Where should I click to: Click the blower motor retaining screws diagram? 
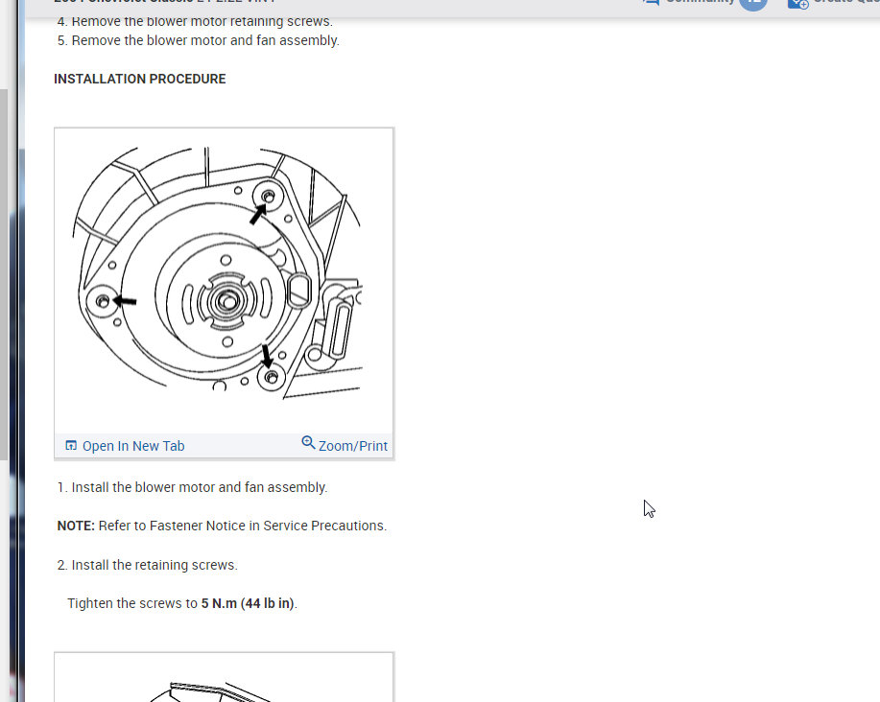pyautogui.click(x=224, y=280)
